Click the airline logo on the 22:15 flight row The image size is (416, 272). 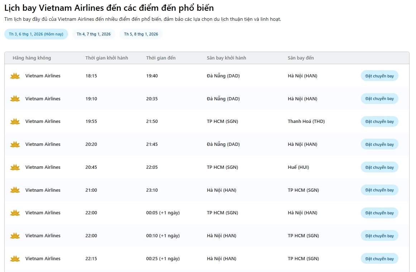click(15, 258)
